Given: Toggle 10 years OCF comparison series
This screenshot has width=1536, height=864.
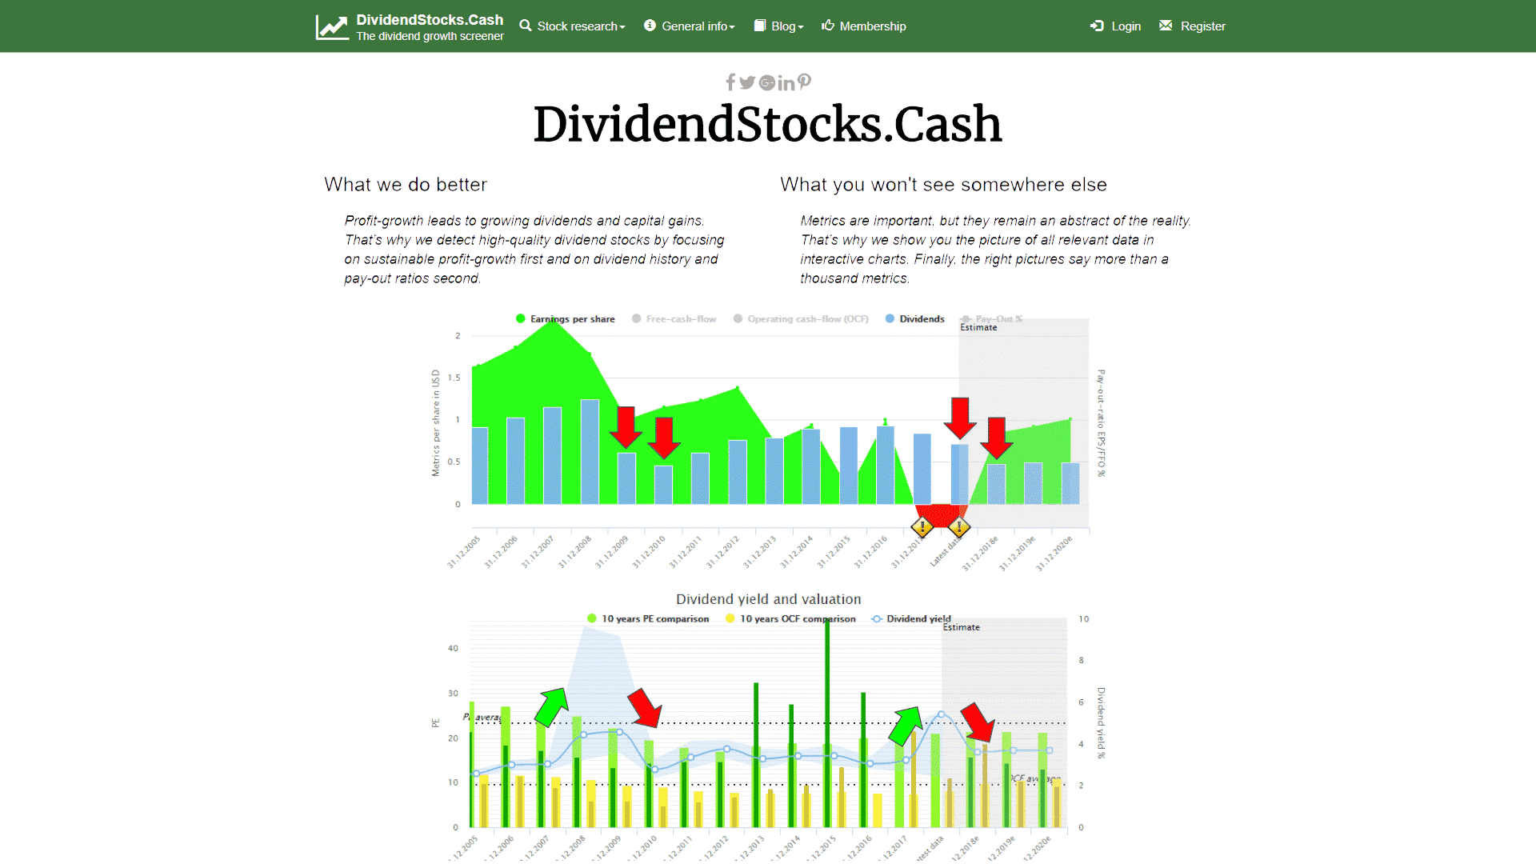Looking at the screenshot, I should pyautogui.click(x=790, y=618).
